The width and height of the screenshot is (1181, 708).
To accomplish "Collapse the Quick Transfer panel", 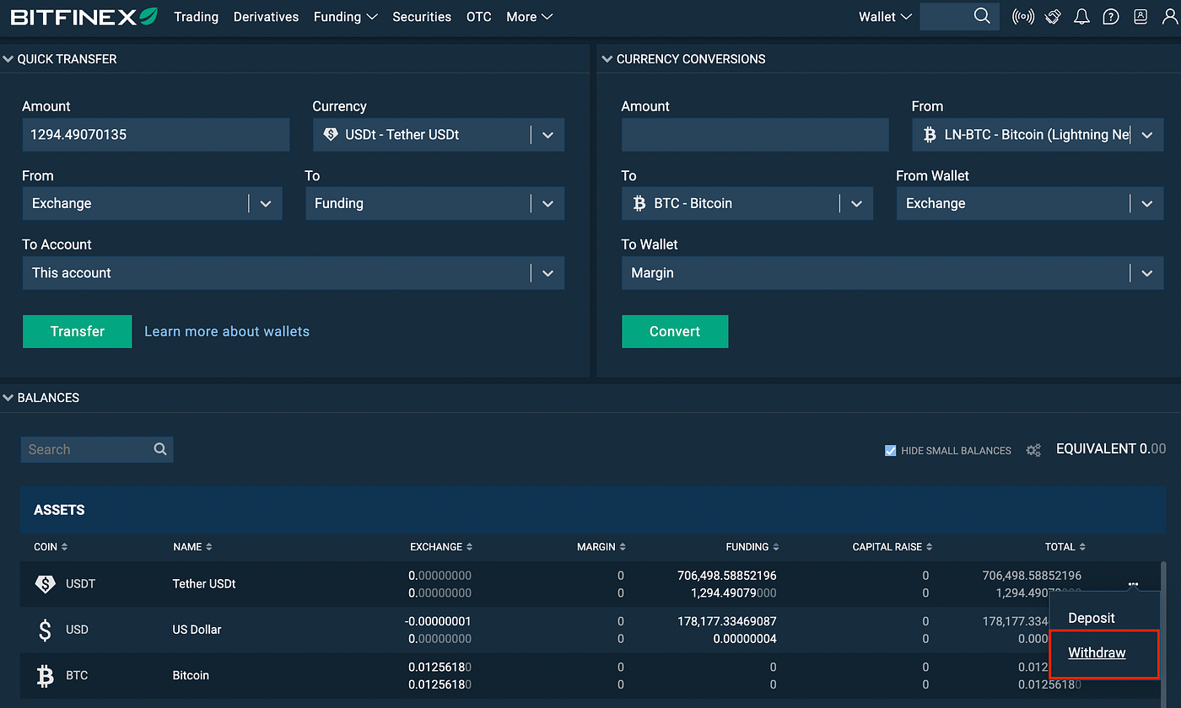I will tap(8, 59).
